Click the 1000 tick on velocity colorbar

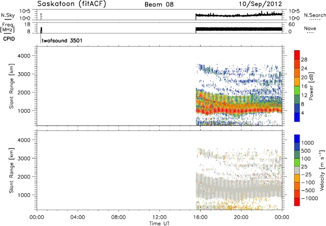pyautogui.click(x=308, y=143)
